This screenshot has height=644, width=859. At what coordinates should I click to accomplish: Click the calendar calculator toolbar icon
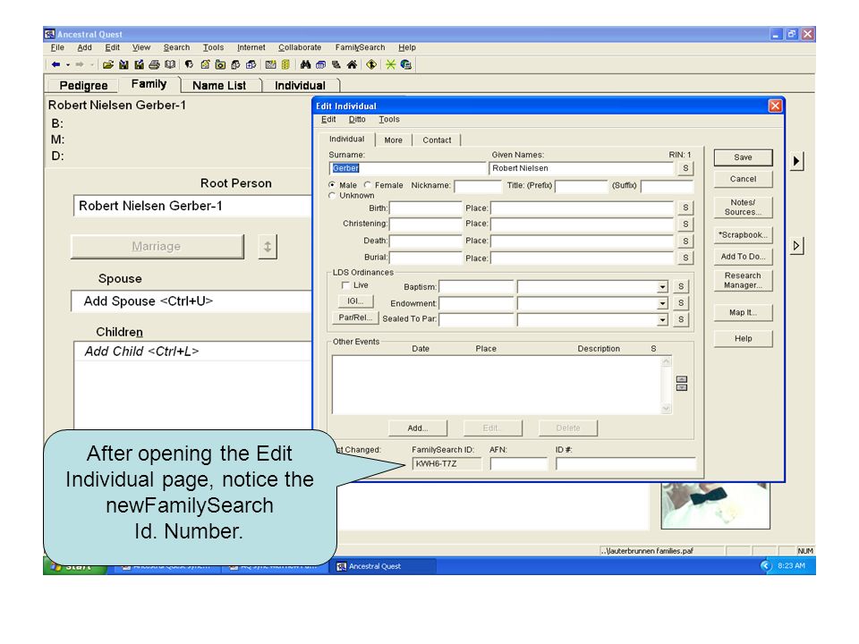(270, 64)
